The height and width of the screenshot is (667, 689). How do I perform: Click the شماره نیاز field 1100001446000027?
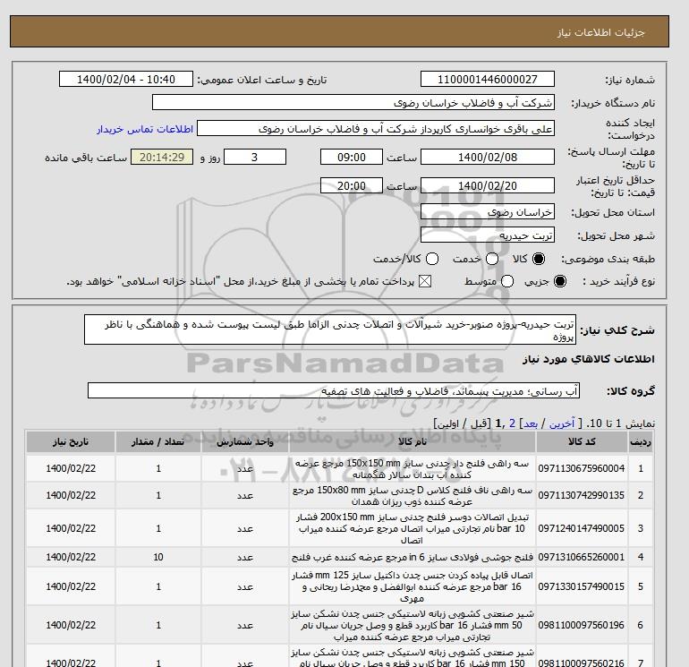pyautogui.click(x=488, y=79)
